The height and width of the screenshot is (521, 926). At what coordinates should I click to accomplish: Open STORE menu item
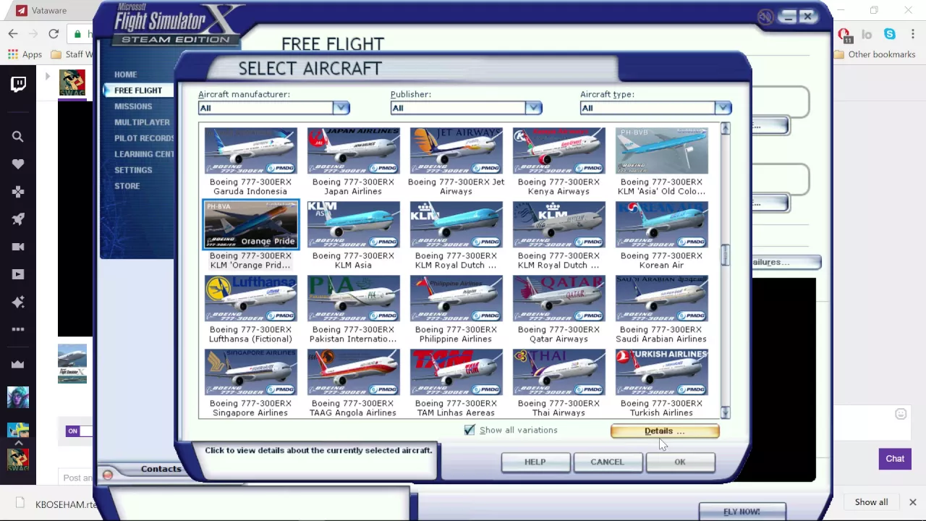(x=127, y=186)
